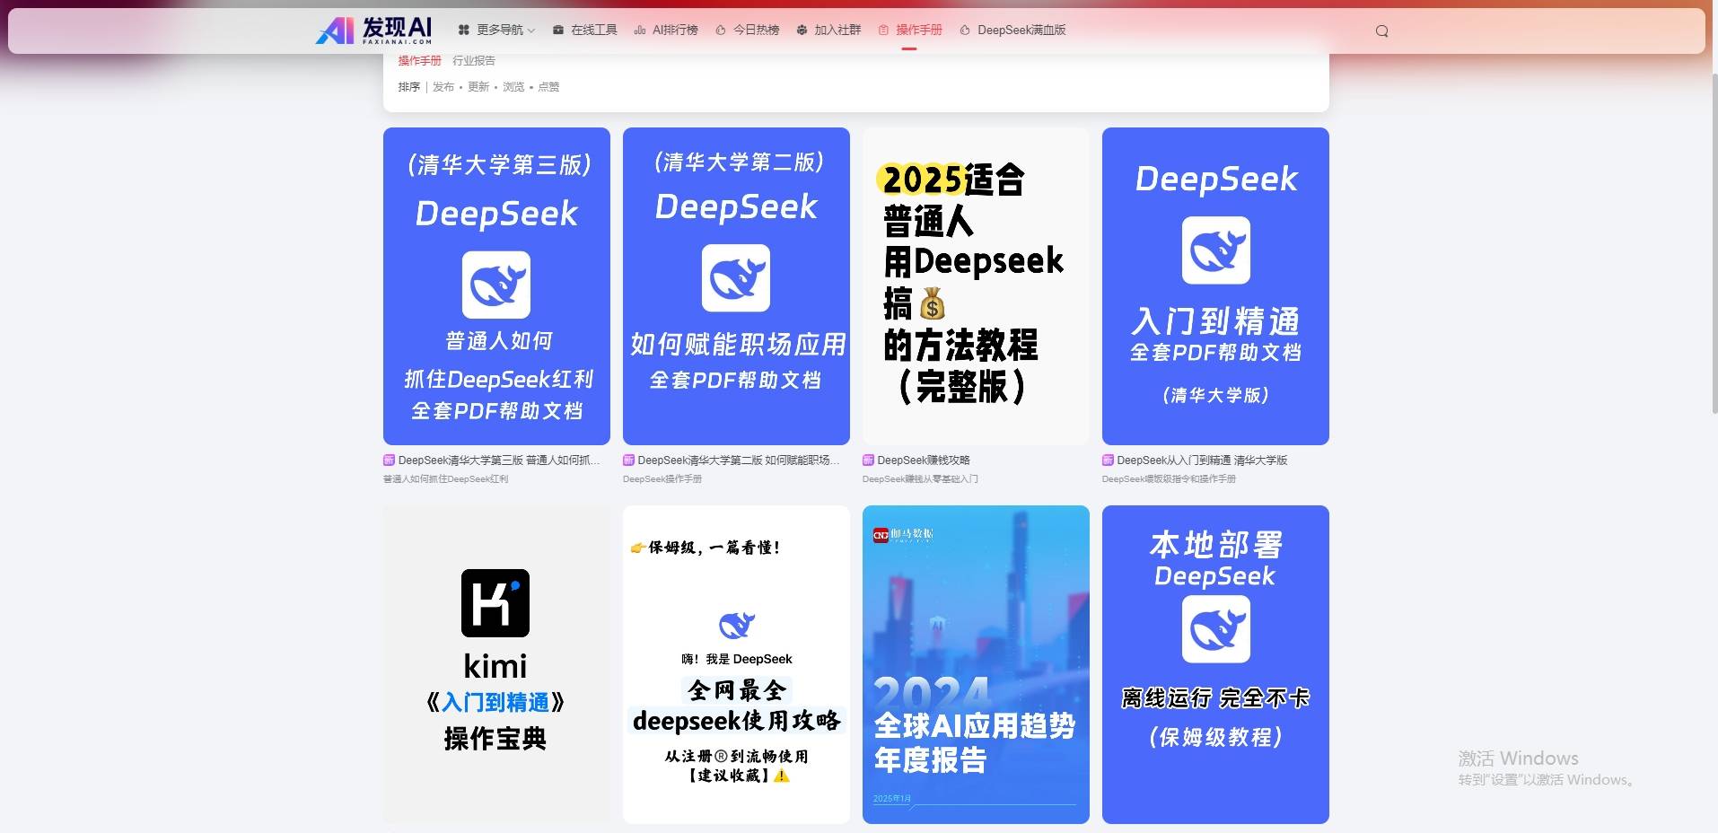Screen dimensions: 1718x833
Task: Click the 新 badge before DeepSeek赚钱攻略
Action: tap(868, 460)
